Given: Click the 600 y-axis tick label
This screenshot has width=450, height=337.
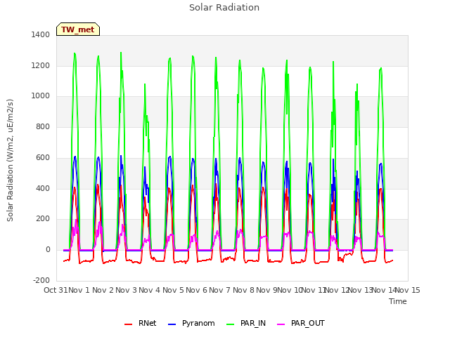Looking at the screenshot, I should [x=43, y=157].
